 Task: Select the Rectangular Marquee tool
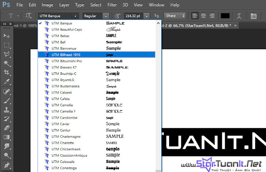[x=7, y=45]
